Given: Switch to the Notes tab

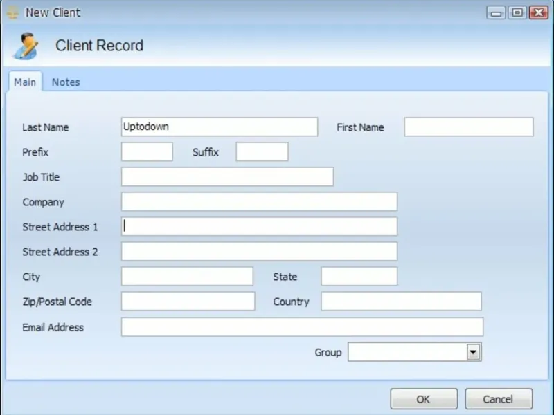Looking at the screenshot, I should point(66,82).
